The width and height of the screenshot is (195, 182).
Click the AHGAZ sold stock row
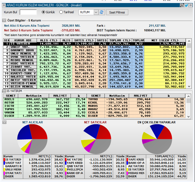click(x=136, y=109)
